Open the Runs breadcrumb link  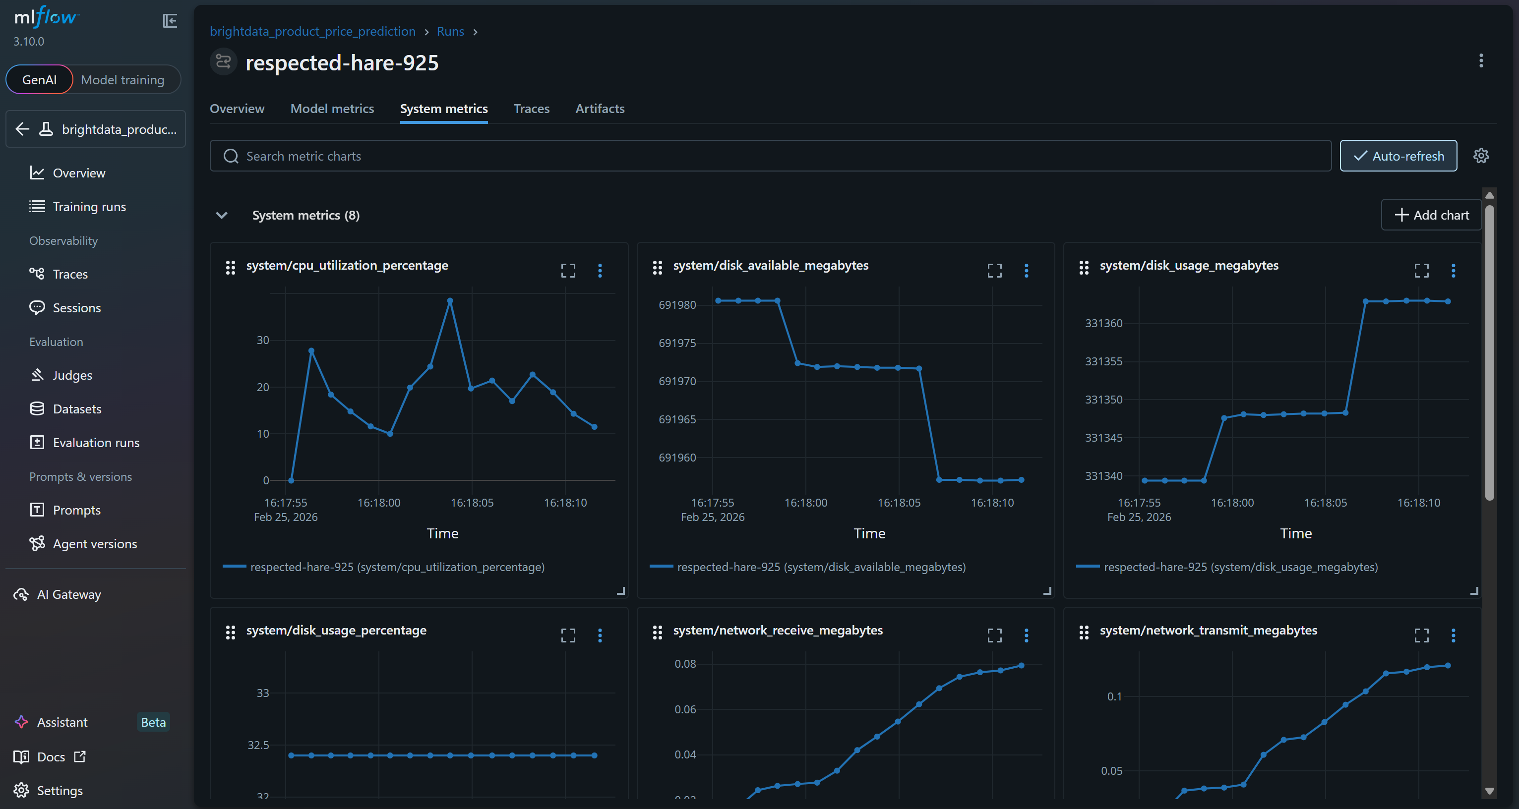point(450,31)
